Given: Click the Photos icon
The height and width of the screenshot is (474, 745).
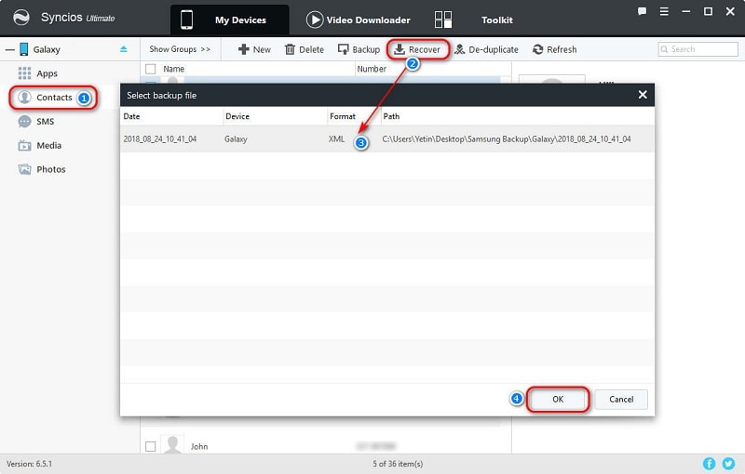Looking at the screenshot, I should point(24,169).
